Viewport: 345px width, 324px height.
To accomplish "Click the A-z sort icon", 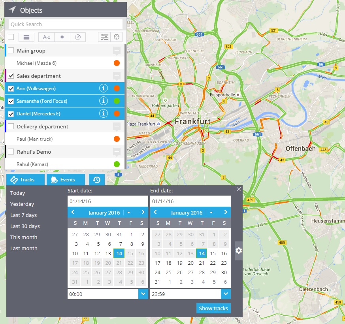I will click(x=46, y=37).
